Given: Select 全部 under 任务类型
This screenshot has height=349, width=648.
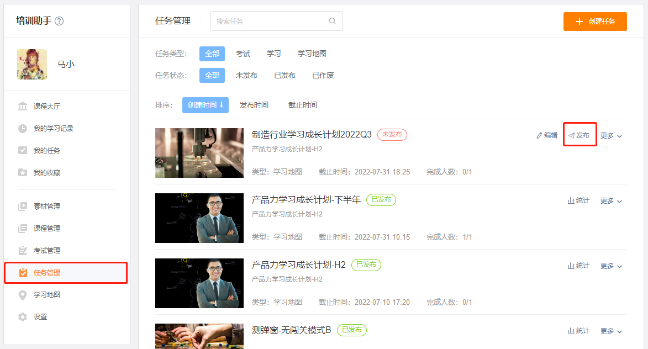Looking at the screenshot, I should coord(212,54).
